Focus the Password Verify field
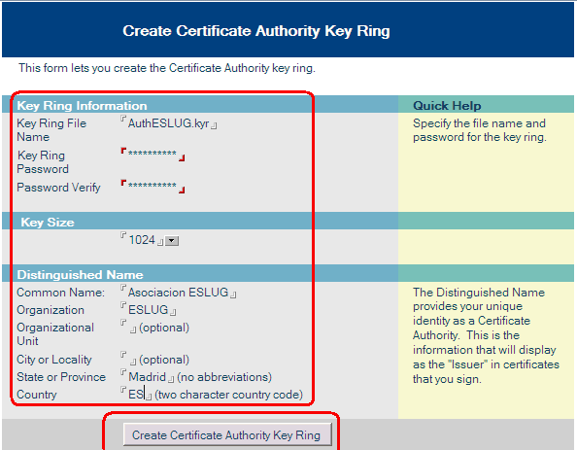 coord(153,186)
